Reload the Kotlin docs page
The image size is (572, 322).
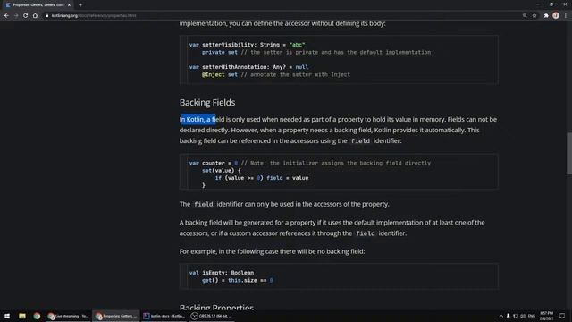(x=26, y=16)
